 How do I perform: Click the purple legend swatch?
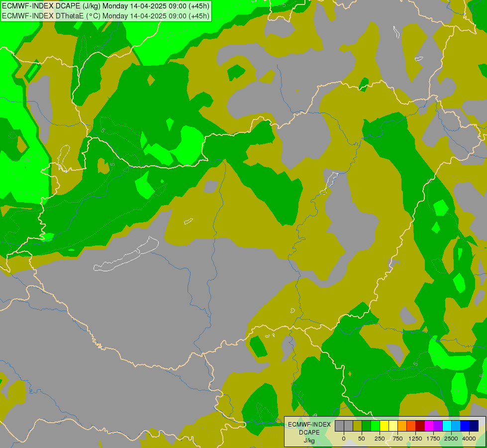pos(438,426)
